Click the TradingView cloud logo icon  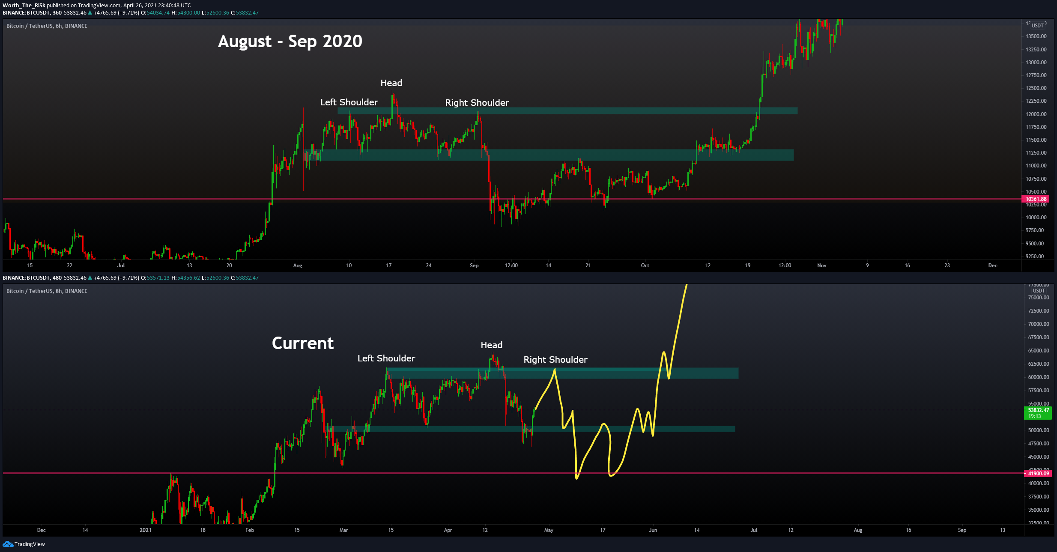coord(8,544)
